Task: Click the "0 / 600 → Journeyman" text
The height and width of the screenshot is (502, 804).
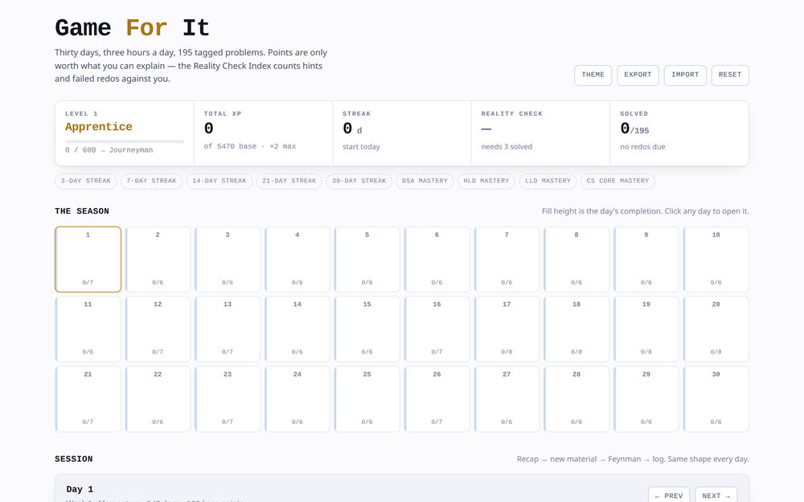Action: click(x=109, y=150)
